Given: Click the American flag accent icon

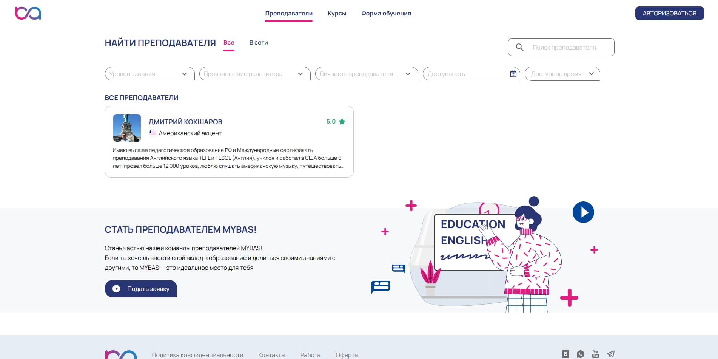Looking at the screenshot, I should pyautogui.click(x=153, y=133).
